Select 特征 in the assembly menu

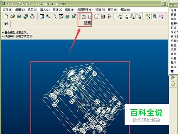(173, 15)
